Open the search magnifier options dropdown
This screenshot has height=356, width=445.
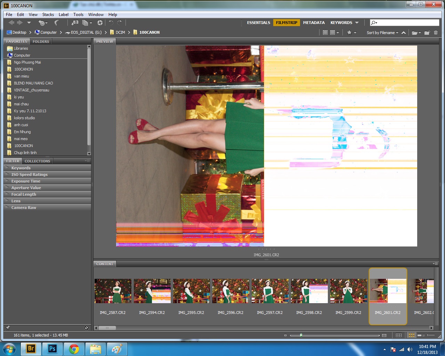click(374, 23)
